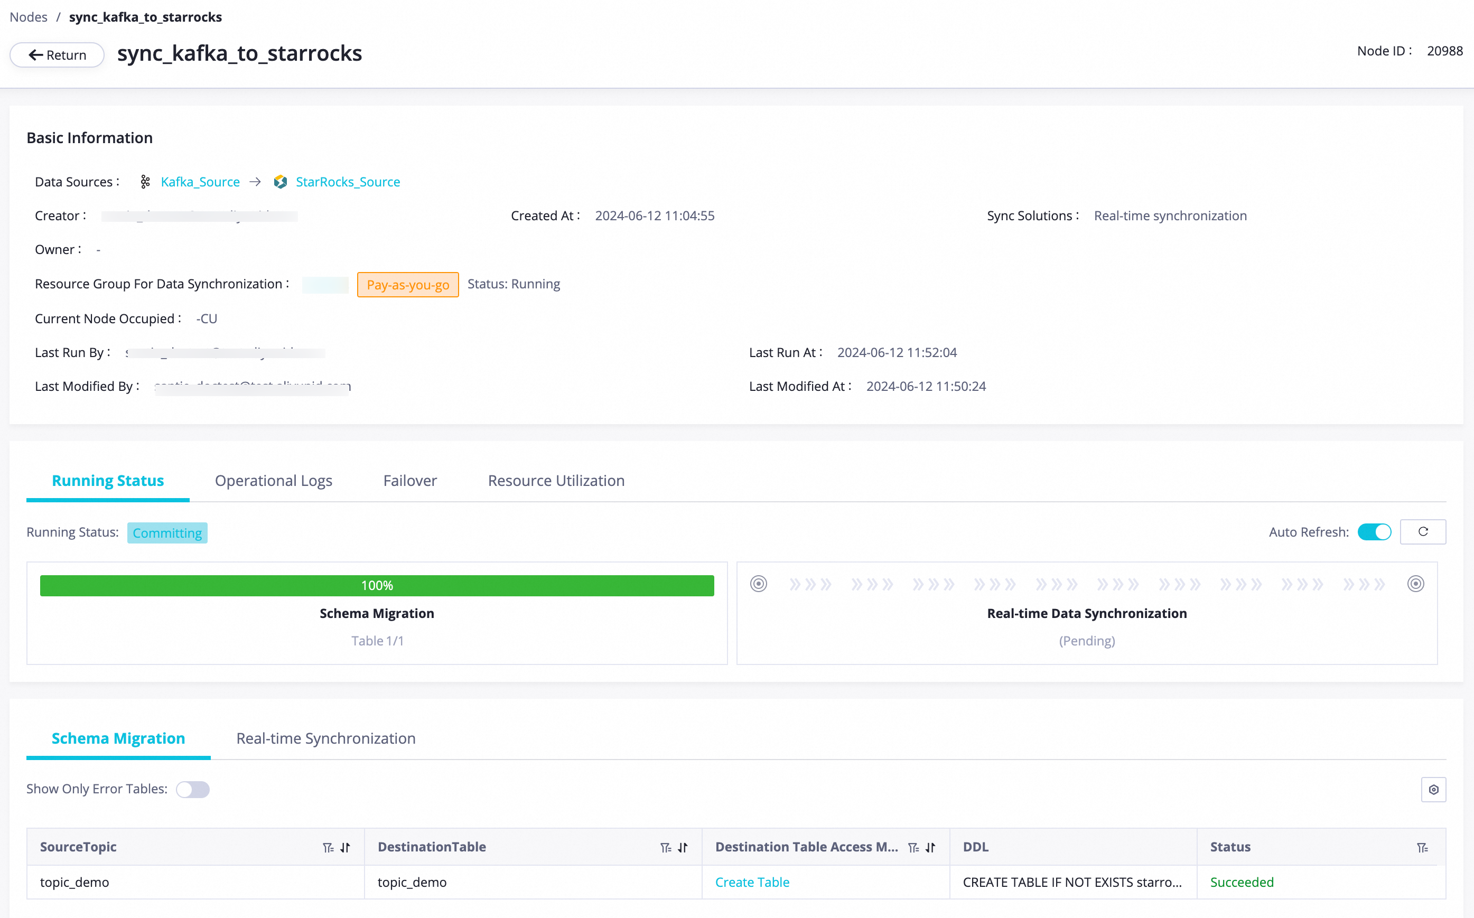
Task: Sort the Destination Table Access Method column
Action: pyautogui.click(x=931, y=847)
